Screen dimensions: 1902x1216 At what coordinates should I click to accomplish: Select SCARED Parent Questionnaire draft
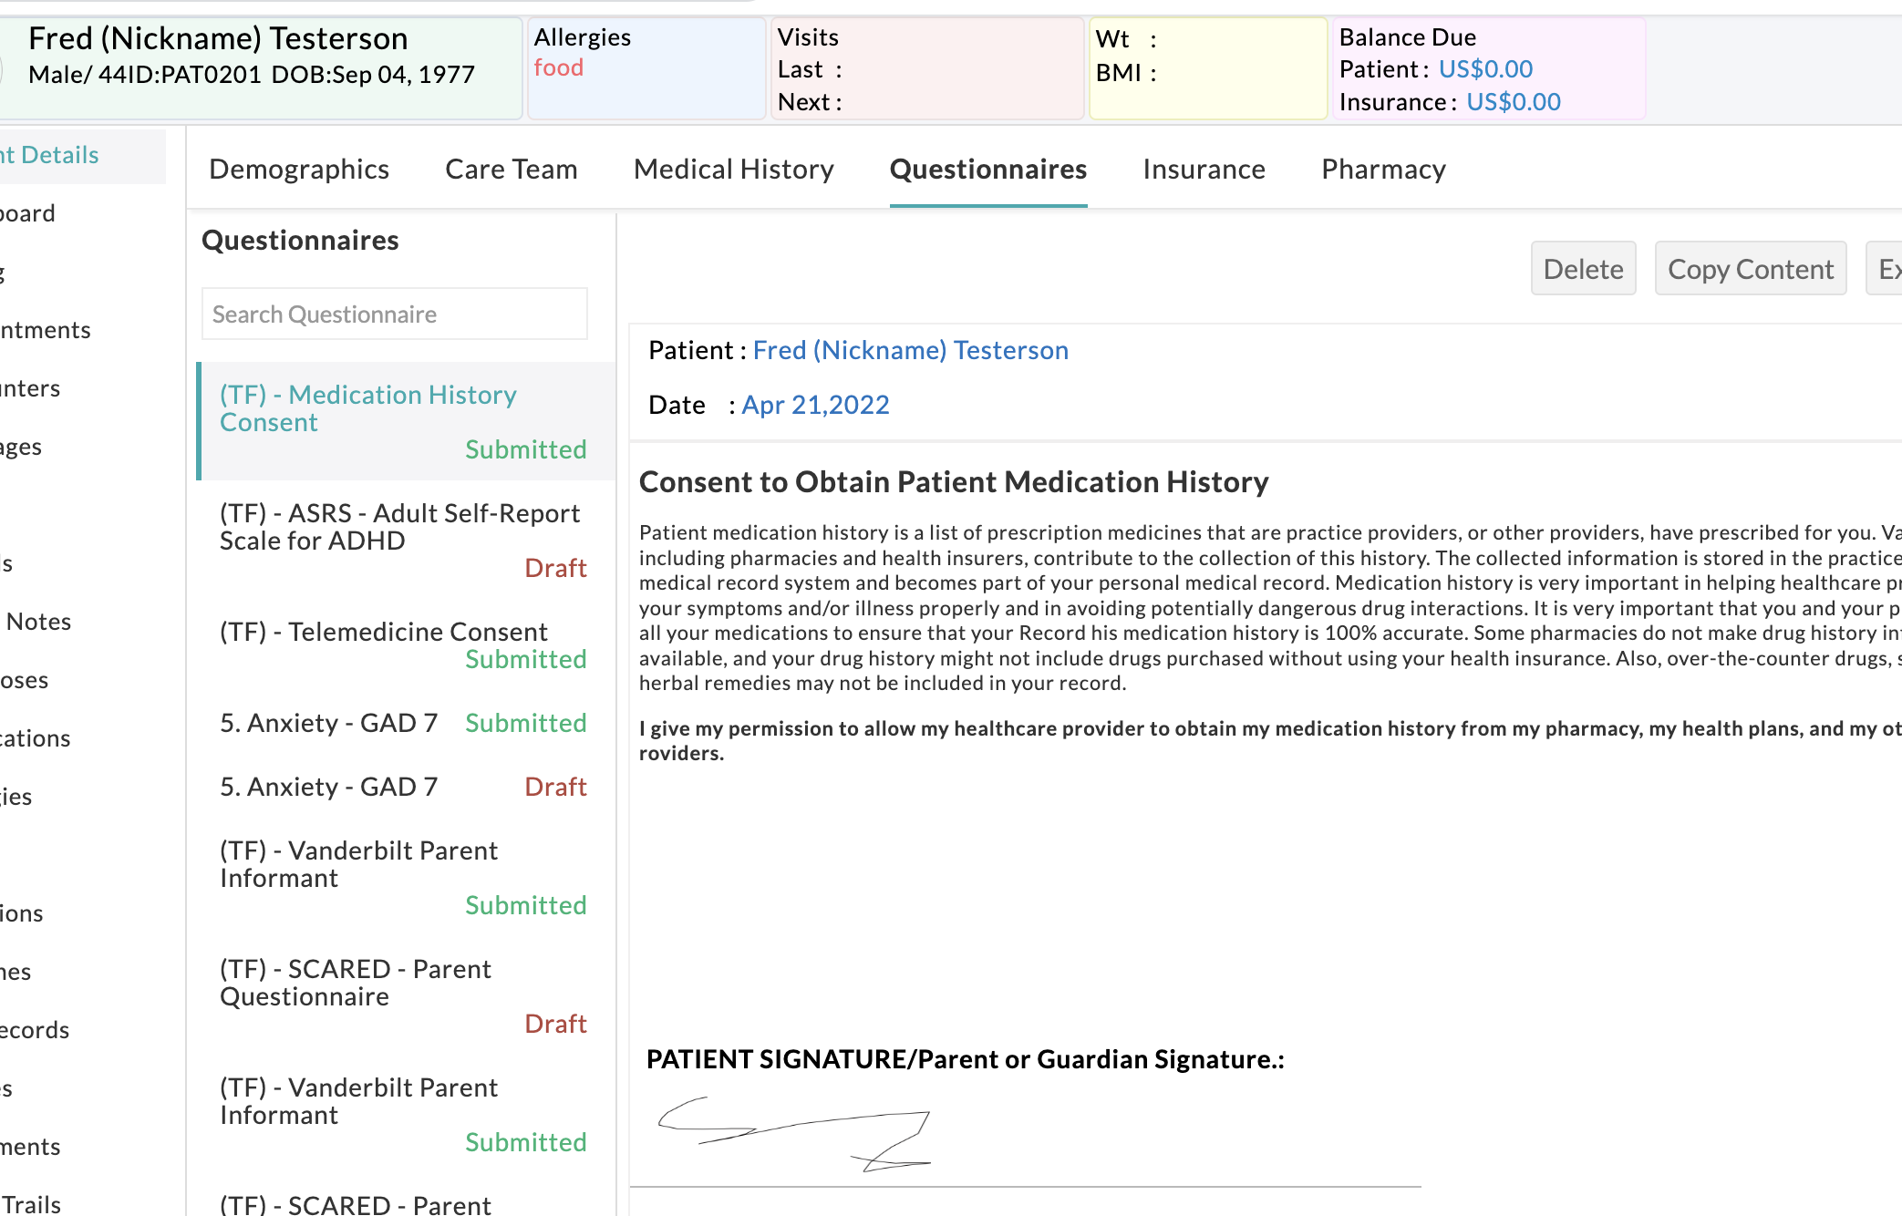click(x=356, y=983)
